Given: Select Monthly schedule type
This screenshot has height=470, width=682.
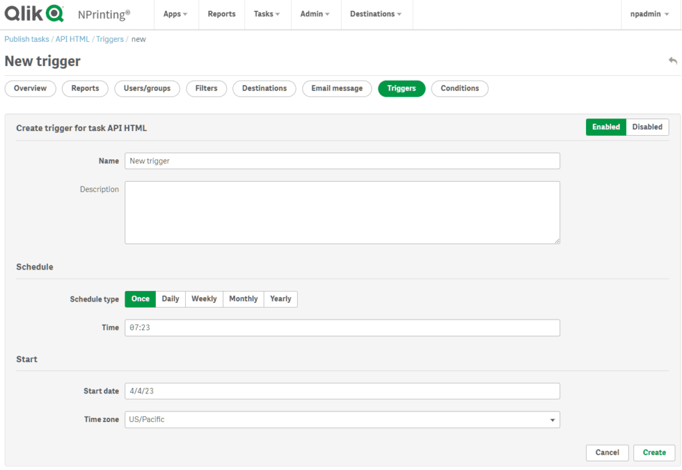Looking at the screenshot, I should (x=243, y=299).
